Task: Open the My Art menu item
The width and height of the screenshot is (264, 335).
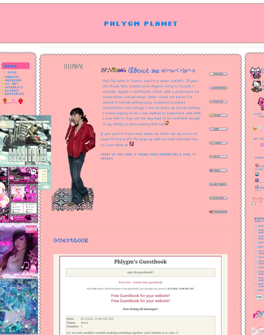Action: point(11,84)
